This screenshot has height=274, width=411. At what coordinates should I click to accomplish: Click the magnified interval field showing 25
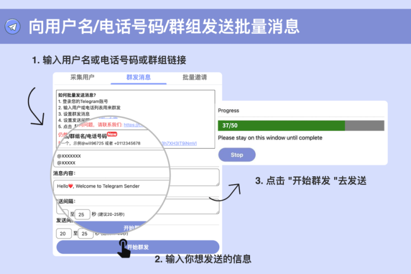(x=82, y=214)
